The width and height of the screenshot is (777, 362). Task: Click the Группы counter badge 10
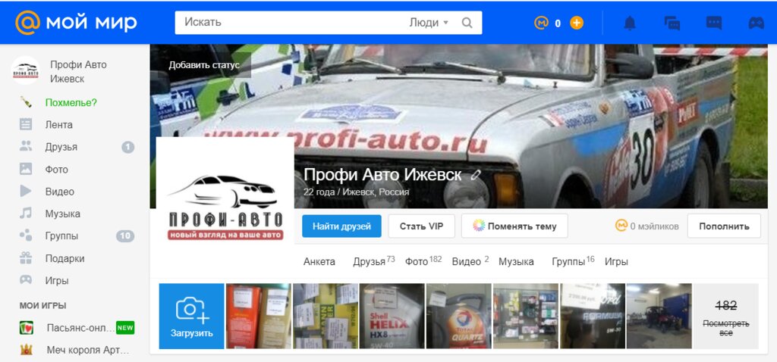pos(125,236)
